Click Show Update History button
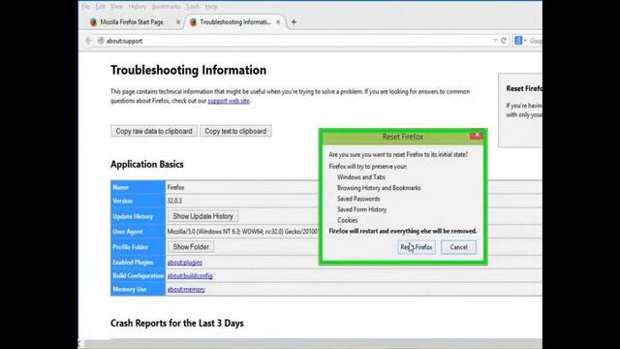The height and width of the screenshot is (349, 620). pos(202,216)
